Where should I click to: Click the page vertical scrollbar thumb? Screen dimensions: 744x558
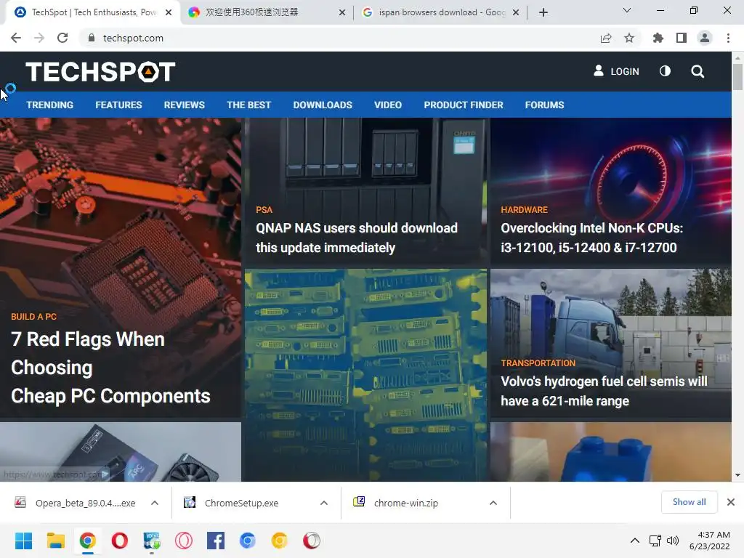tap(737, 76)
